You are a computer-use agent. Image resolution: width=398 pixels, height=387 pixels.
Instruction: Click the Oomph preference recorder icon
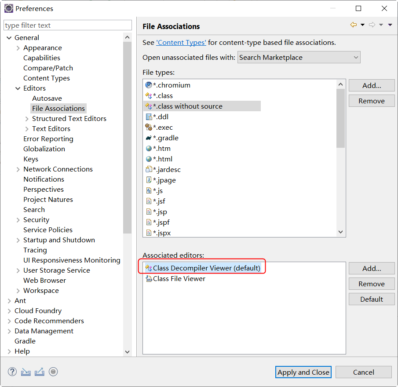pos(53,372)
